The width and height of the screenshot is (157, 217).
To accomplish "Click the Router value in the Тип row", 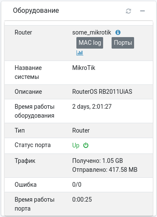I will pos(81,130).
